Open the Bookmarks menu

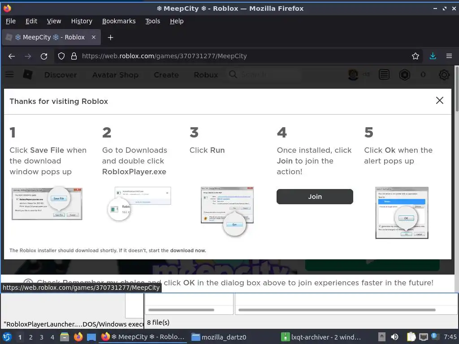pyautogui.click(x=119, y=21)
